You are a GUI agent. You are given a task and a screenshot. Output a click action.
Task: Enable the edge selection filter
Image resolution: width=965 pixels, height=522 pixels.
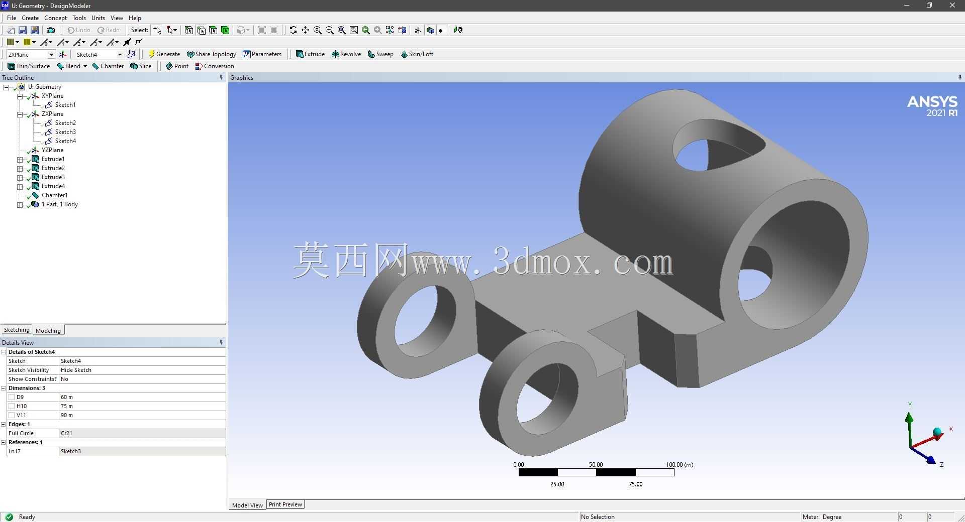click(201, 30)
